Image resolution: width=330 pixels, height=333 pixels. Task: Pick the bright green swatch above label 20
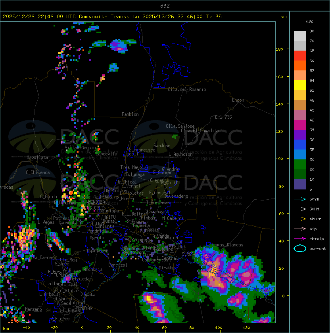click(300, 165)
